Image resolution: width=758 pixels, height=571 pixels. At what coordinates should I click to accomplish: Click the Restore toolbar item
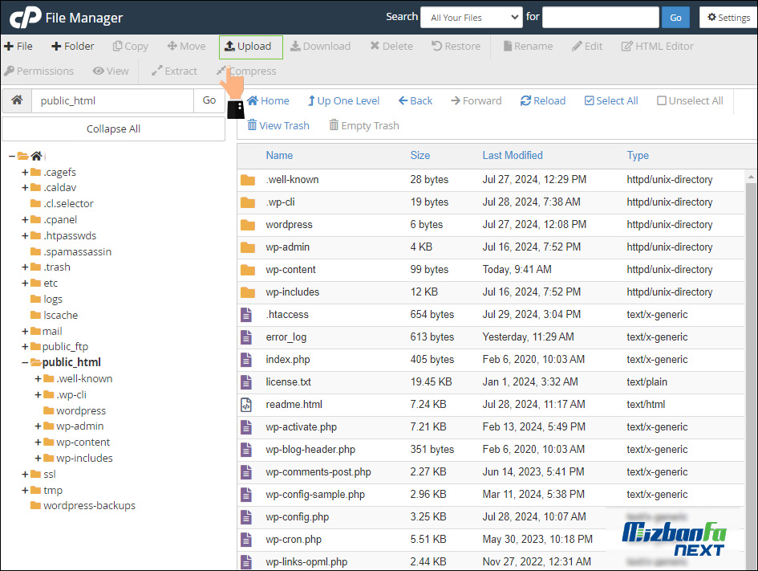[x=456, y=47]
